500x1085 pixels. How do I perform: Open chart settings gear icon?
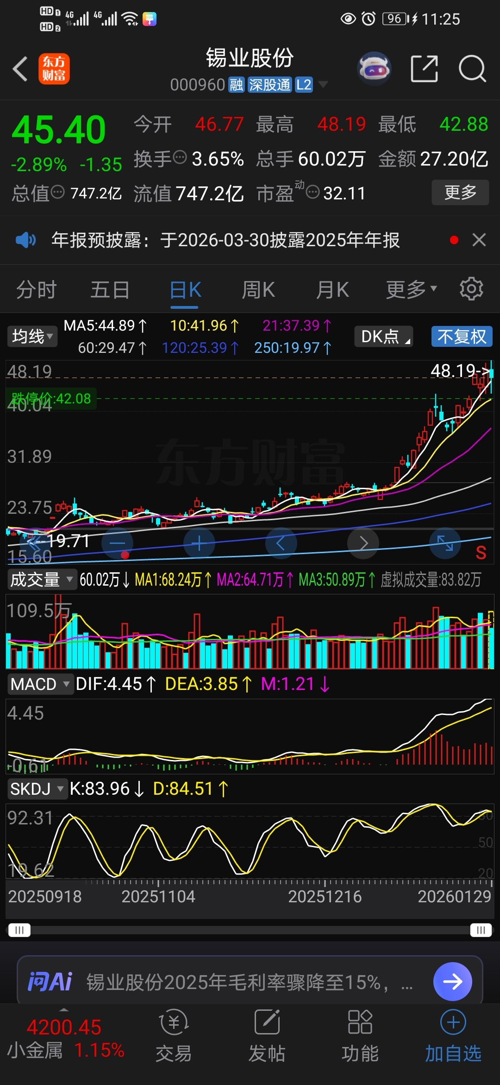click(x=471, y=289)
